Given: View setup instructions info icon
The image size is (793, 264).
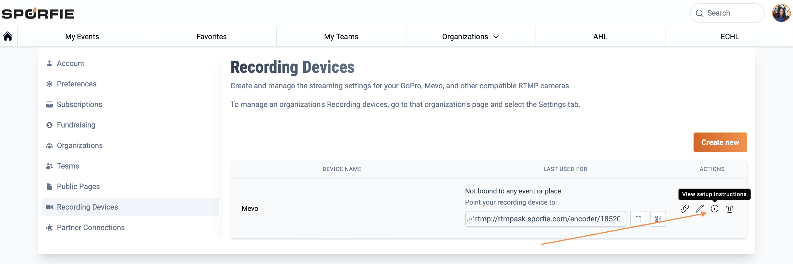Looking at the screenshot, I should tap(715, 209).
